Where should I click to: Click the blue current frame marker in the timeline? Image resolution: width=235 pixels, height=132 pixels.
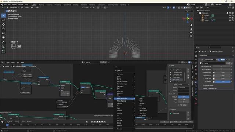[7, 125]
